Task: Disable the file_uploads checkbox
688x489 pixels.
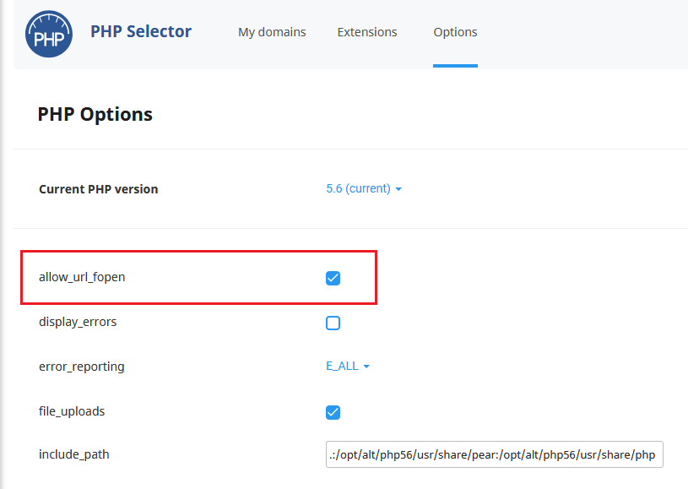Action: tap(333, 413)
